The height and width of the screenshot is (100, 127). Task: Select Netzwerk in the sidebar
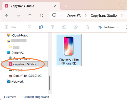coord(15,81)
